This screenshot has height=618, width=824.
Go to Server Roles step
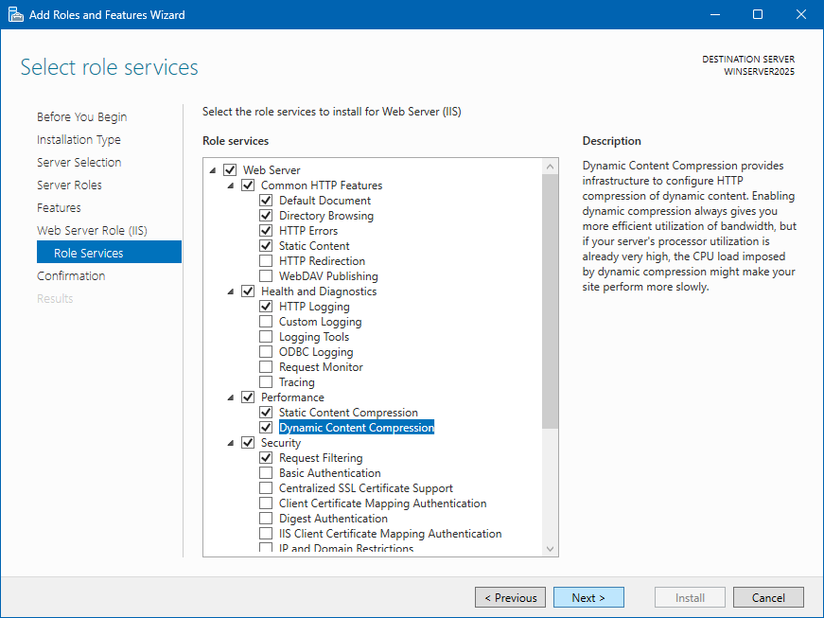[69, 185]
